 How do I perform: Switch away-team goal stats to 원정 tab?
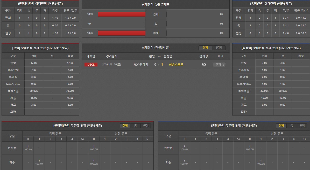[146, 126]
